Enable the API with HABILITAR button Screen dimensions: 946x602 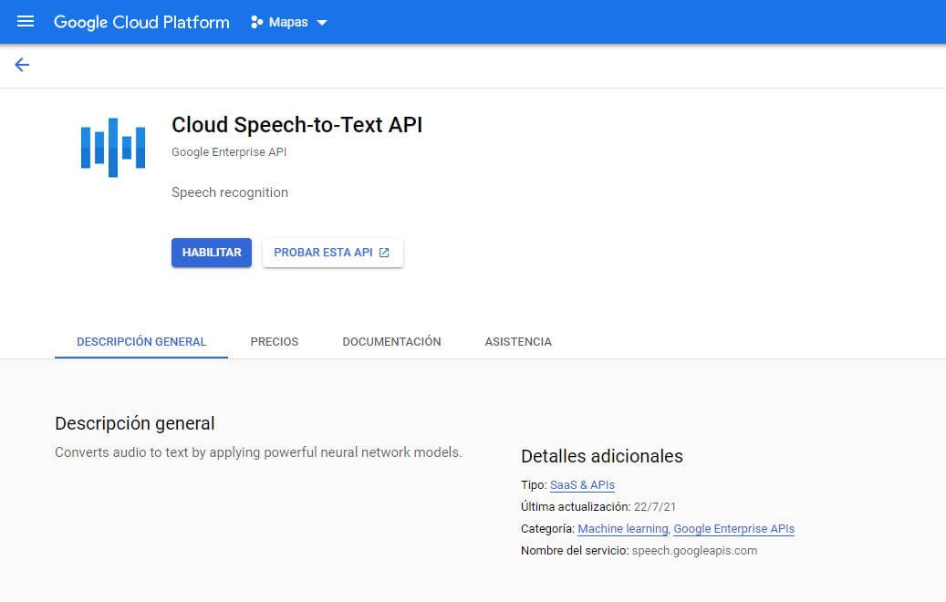(211, 252)
